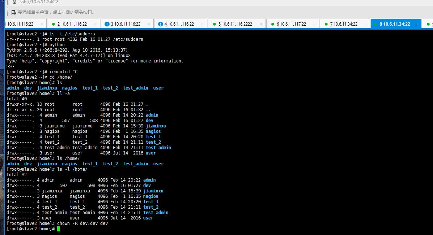Screen dimensions: 433x235
Task: Close tab 1 10.6.11.115:22
Action: click(x=42, y=24)
